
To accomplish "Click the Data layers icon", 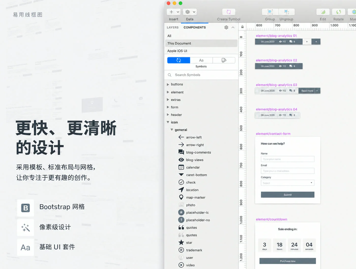I will (x=188, y=12).
